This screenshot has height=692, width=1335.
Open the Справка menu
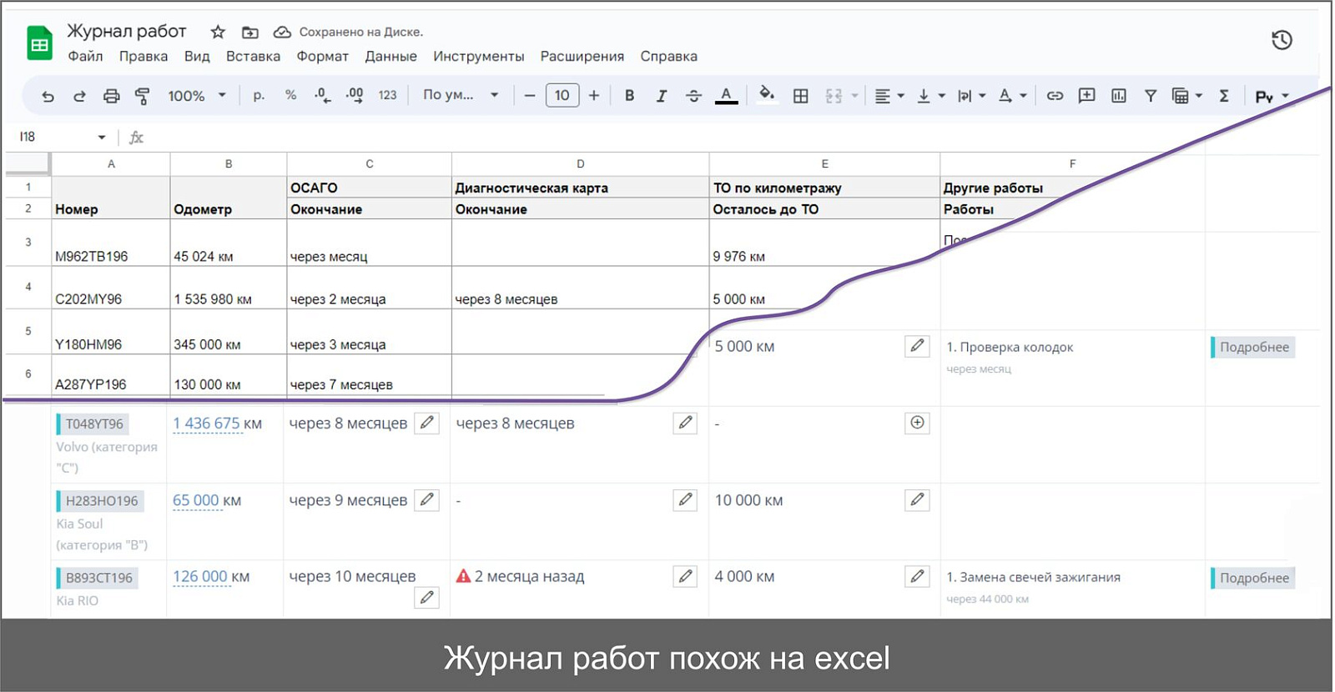click(x=668, y=56)
